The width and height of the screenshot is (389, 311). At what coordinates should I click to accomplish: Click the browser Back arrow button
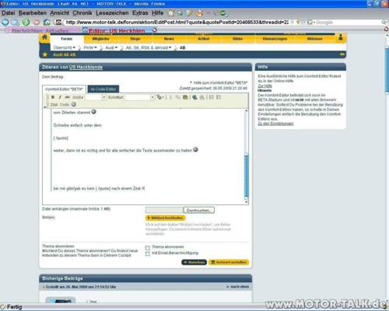[5, 23]
